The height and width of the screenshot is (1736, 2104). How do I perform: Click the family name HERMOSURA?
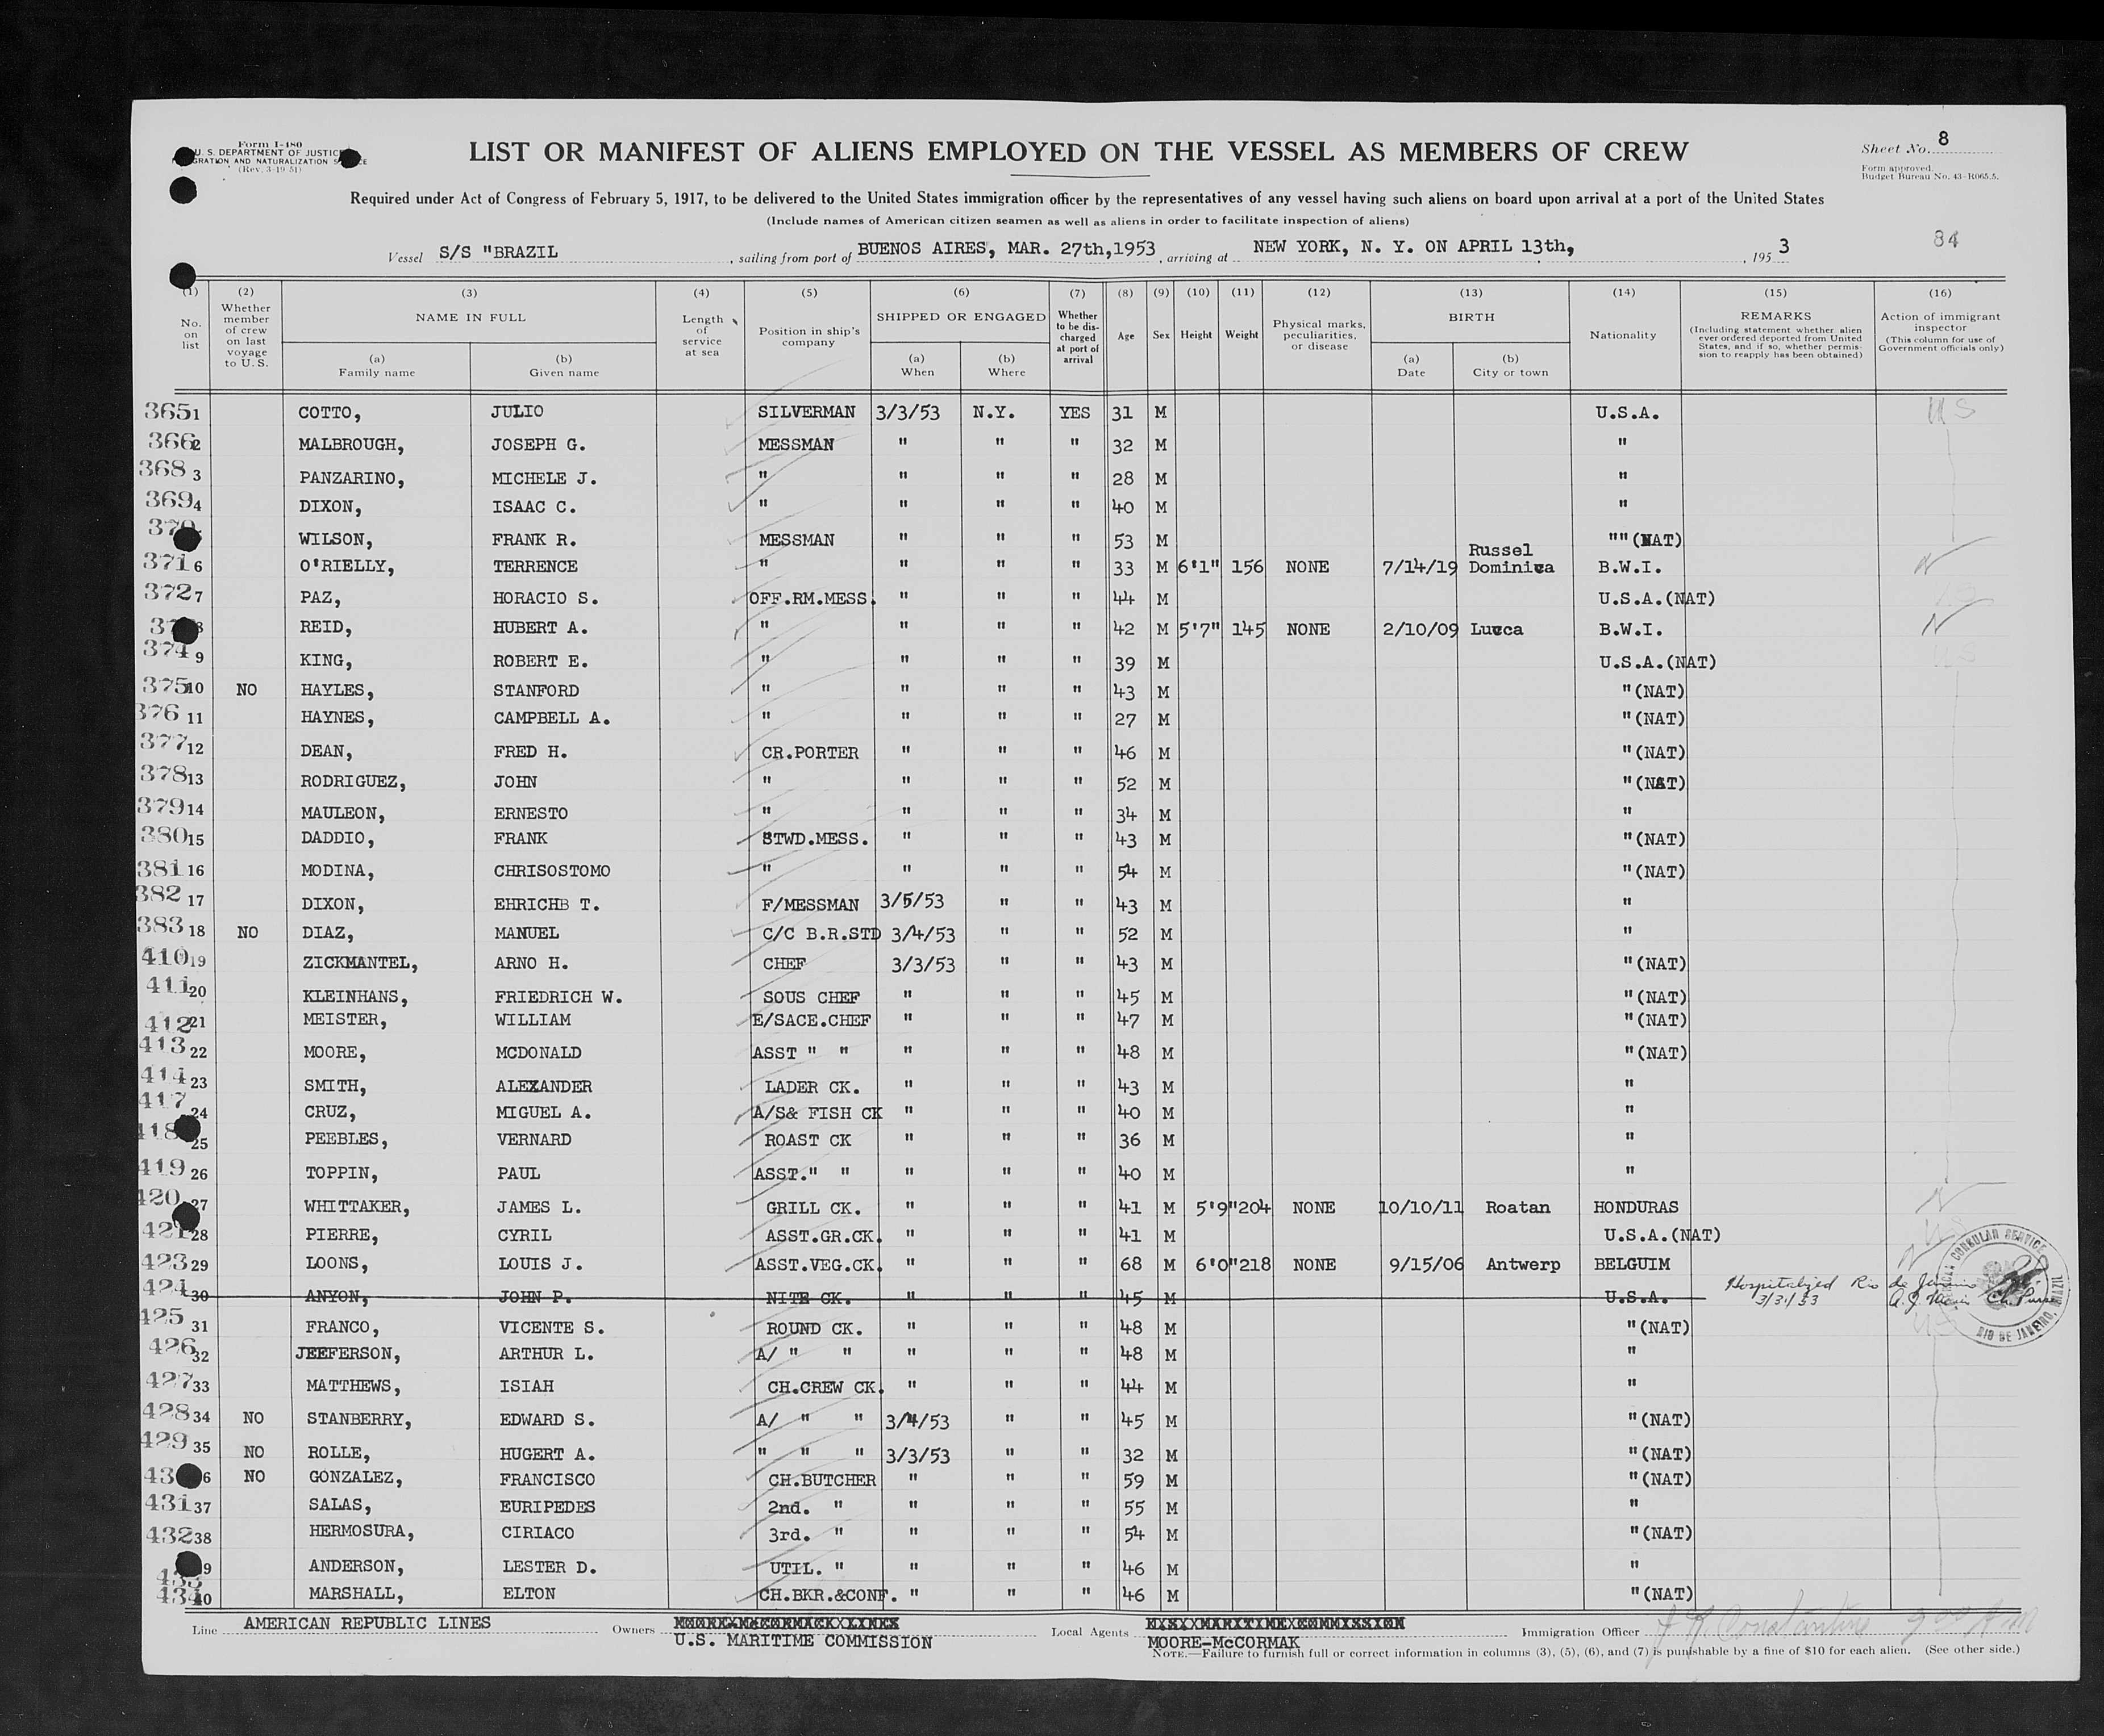pyautogui.click(x=360, y=1532)
